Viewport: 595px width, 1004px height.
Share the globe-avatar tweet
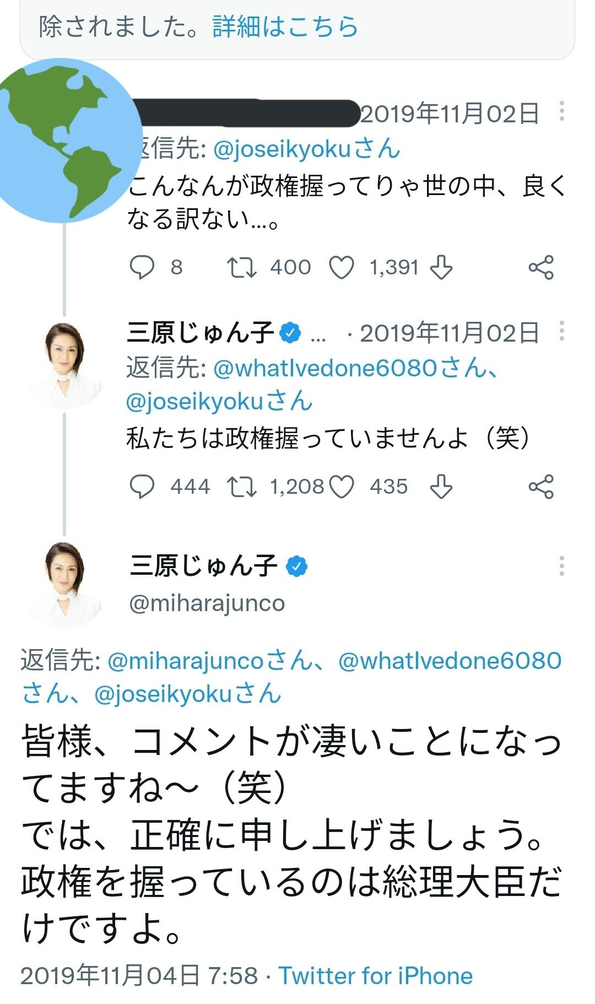[x=540, y=268]
